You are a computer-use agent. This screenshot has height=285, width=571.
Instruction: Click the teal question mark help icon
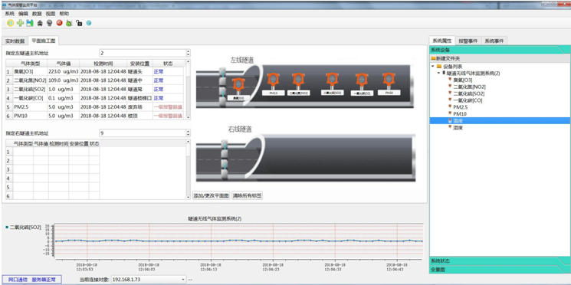click(88, 23)
